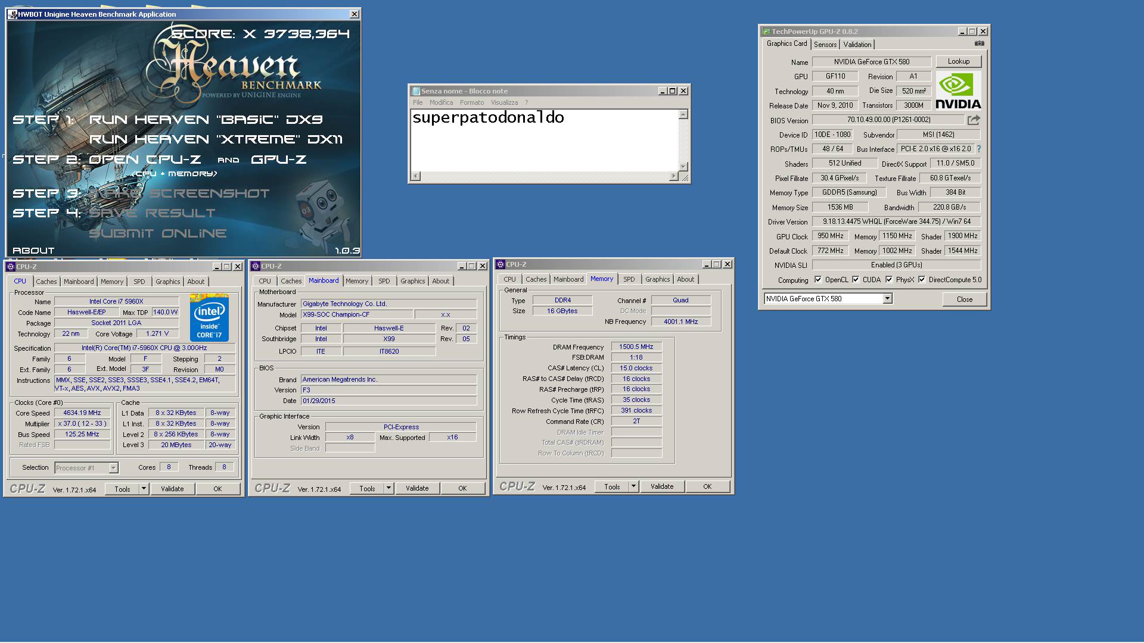This screenshot has height=643, width=1144.
Task: Click the BIOS Date field 01/29/2015
Action: [388, 401]
